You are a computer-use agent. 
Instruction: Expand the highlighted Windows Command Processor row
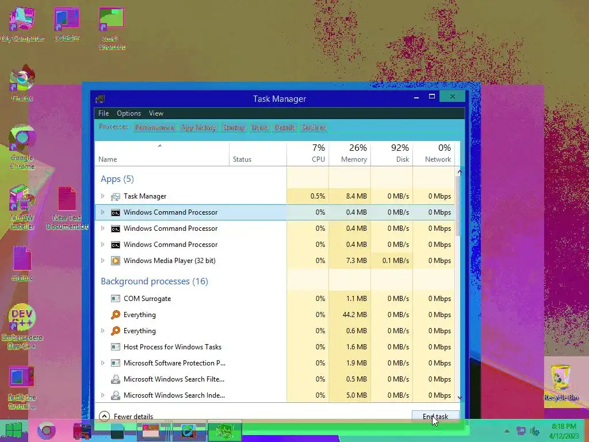102,212
